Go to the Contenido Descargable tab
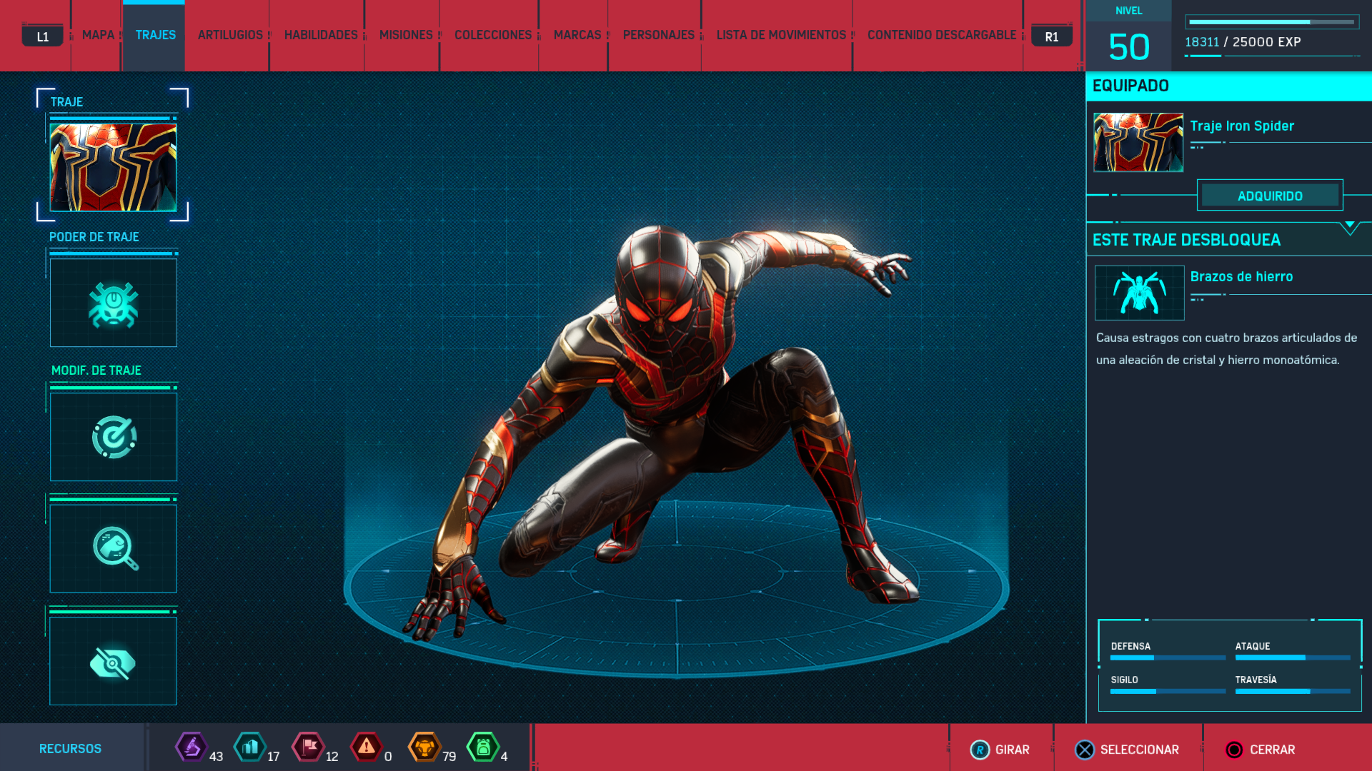This screenshot has width=1372, height=771. (941, 35)
